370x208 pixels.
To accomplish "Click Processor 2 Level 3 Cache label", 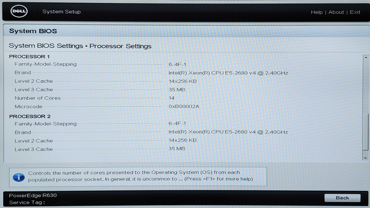I will click(x=34, y=149).
